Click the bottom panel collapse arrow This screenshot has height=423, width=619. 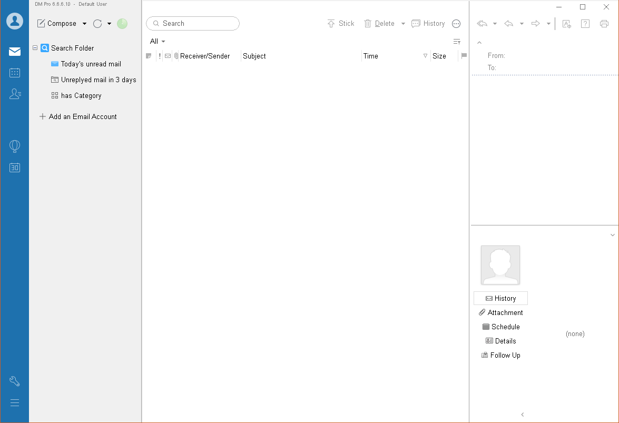(522, 415)
